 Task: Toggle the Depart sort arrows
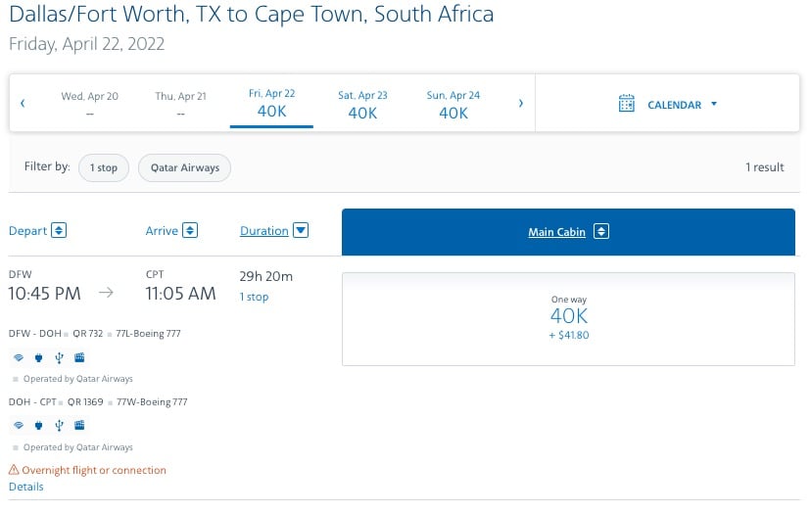(x=59, y=230)
